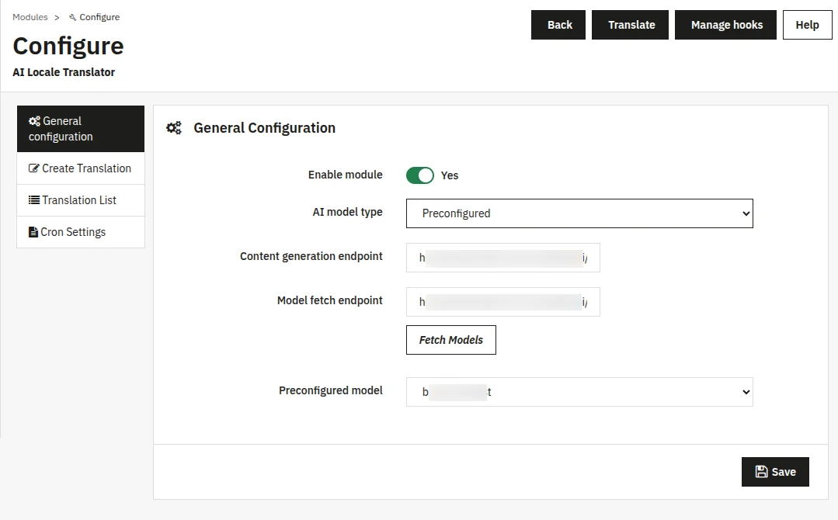838x520 pixels.
Task: Click the wrench icon next to Configure breadcrumb
Action: click(x=73, y=18)
